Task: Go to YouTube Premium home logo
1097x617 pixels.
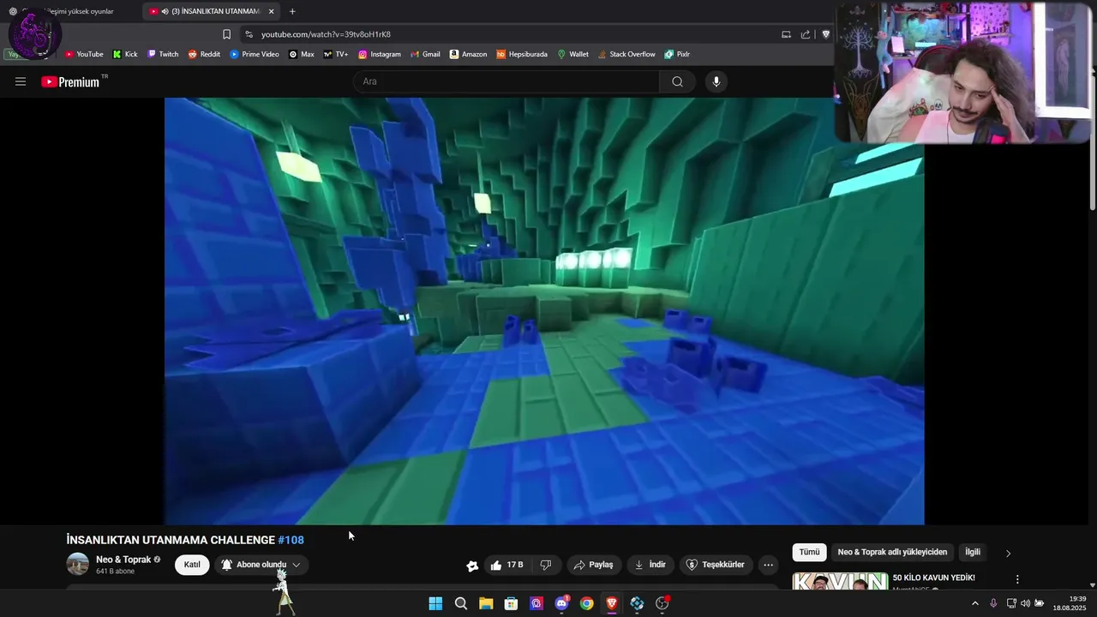Action: 70,81
